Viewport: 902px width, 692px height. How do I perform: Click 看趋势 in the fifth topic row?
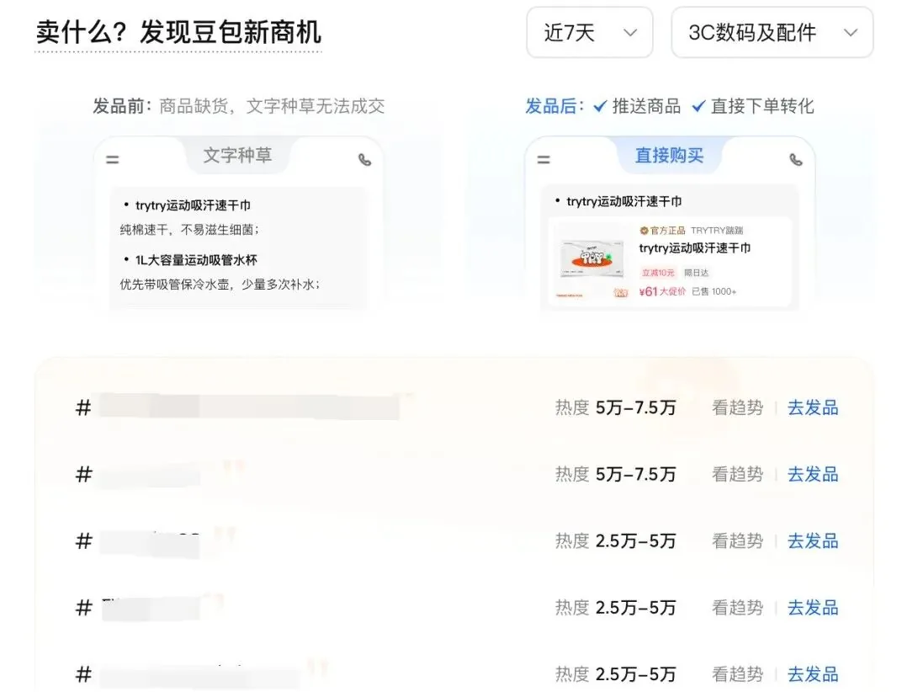point(737,674)
